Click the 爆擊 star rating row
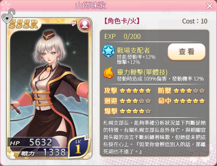Screen dimensions: 217x166 click(127, 111)
